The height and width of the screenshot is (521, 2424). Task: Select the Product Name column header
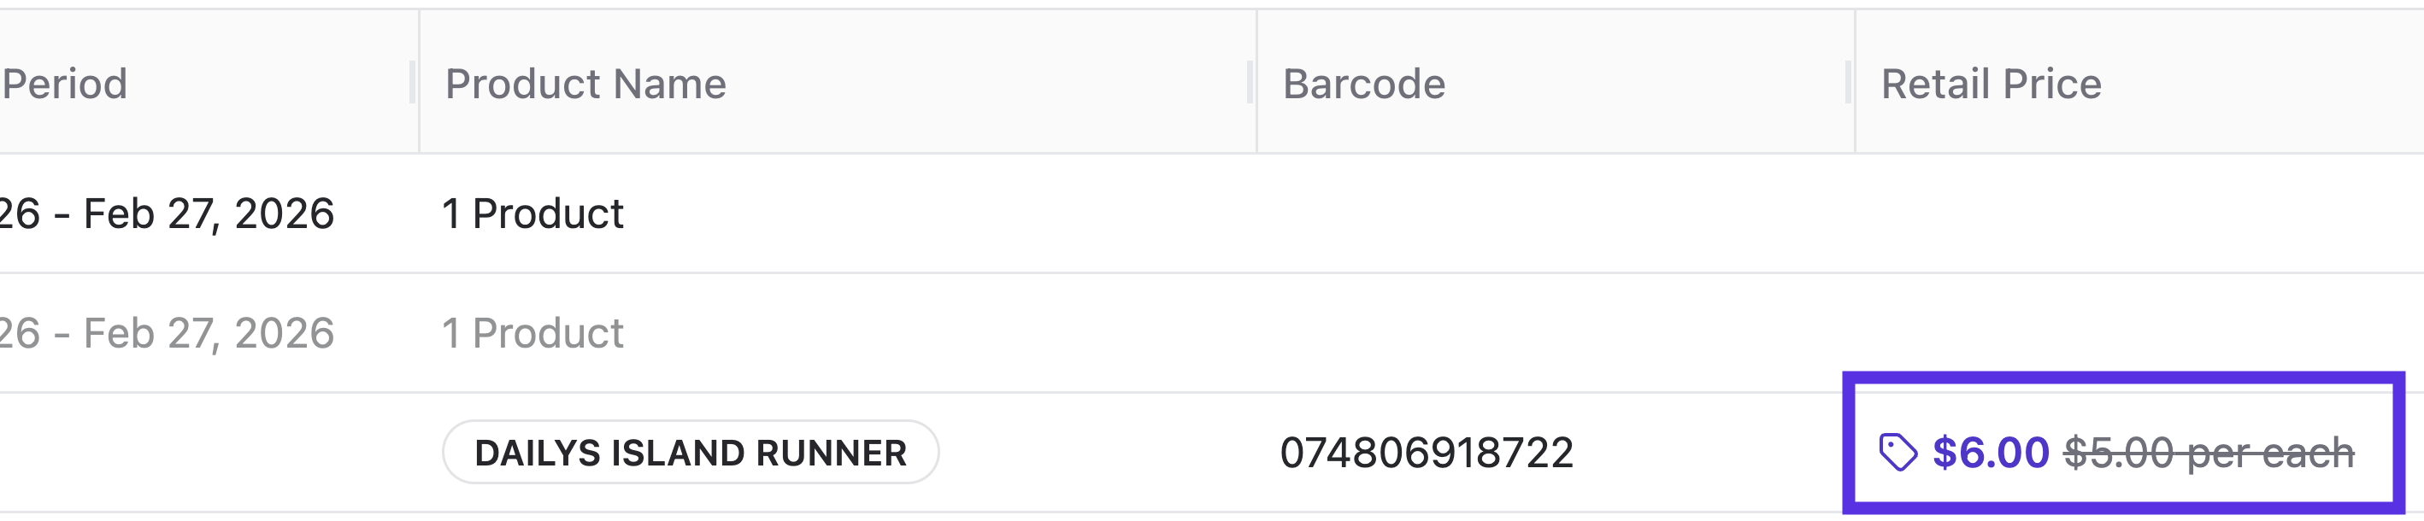[x=585, y=83]
